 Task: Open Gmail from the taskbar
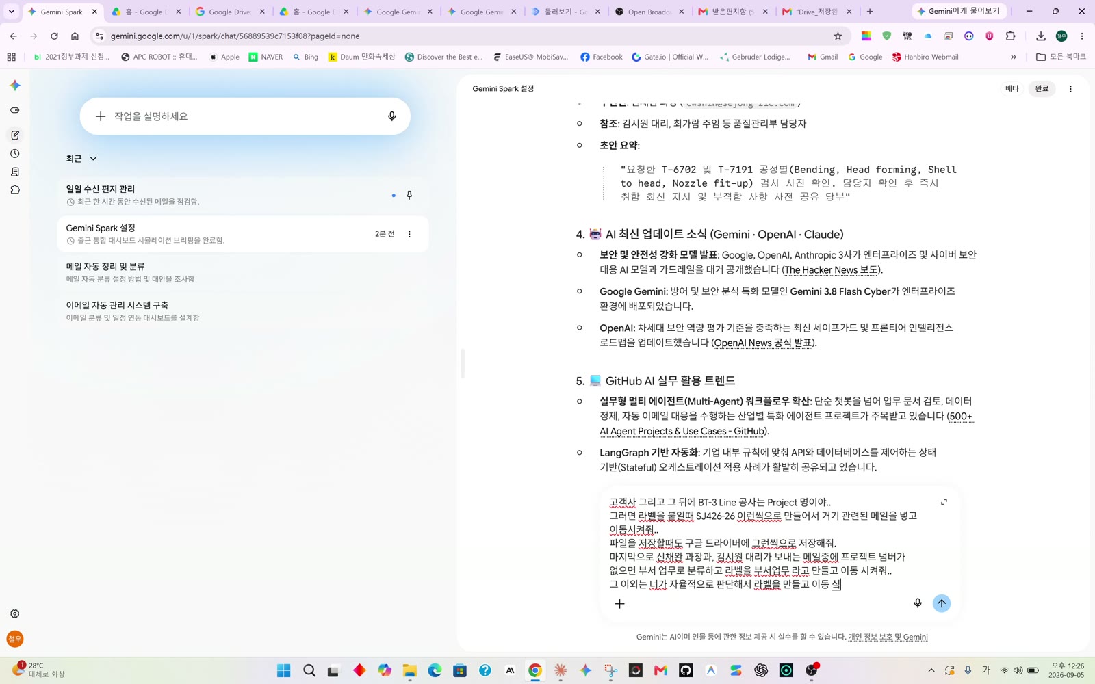click(x=660, y=670)
